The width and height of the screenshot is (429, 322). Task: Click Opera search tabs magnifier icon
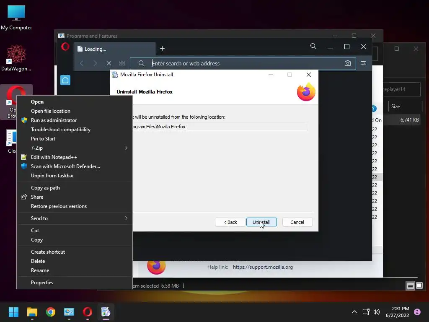pos(313,47)
